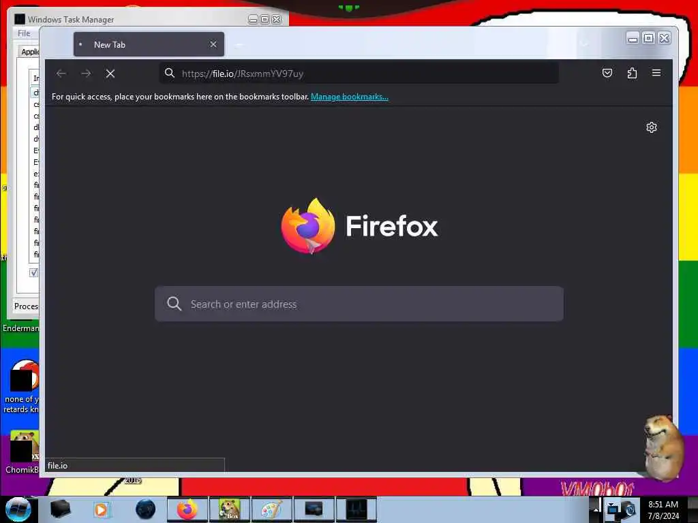Click the Enderman desktop label
698x523 pixels.
tap(21, 328)
